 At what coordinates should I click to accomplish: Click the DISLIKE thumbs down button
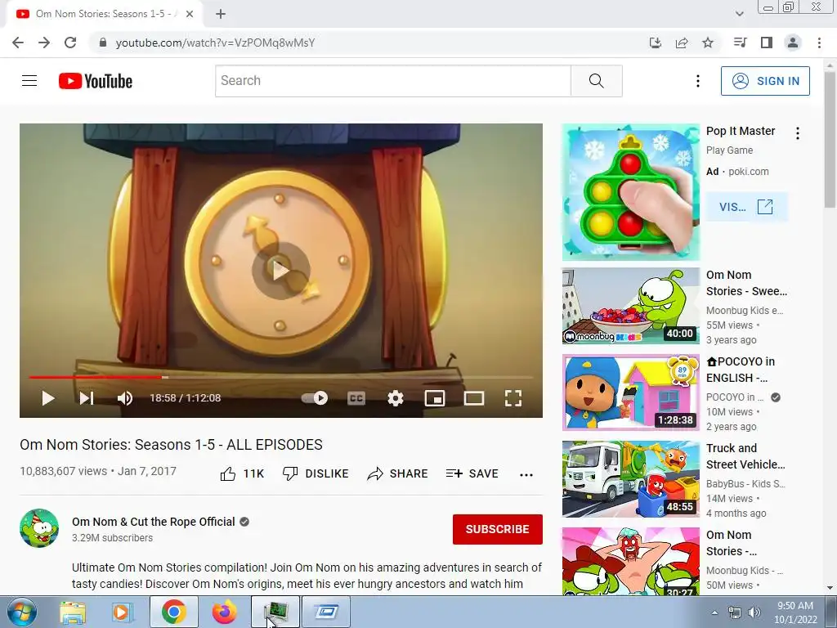pos(316,473)
